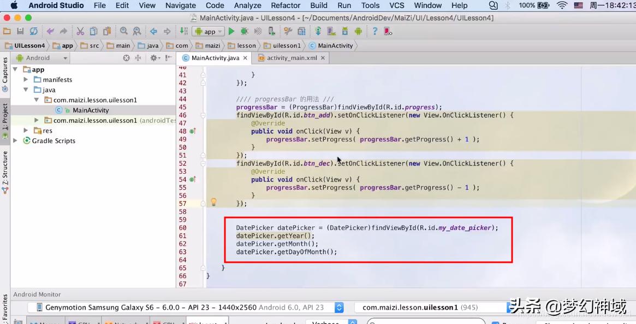
Task: Click the intention lightbulb on line 57
Action: [213, 203]
